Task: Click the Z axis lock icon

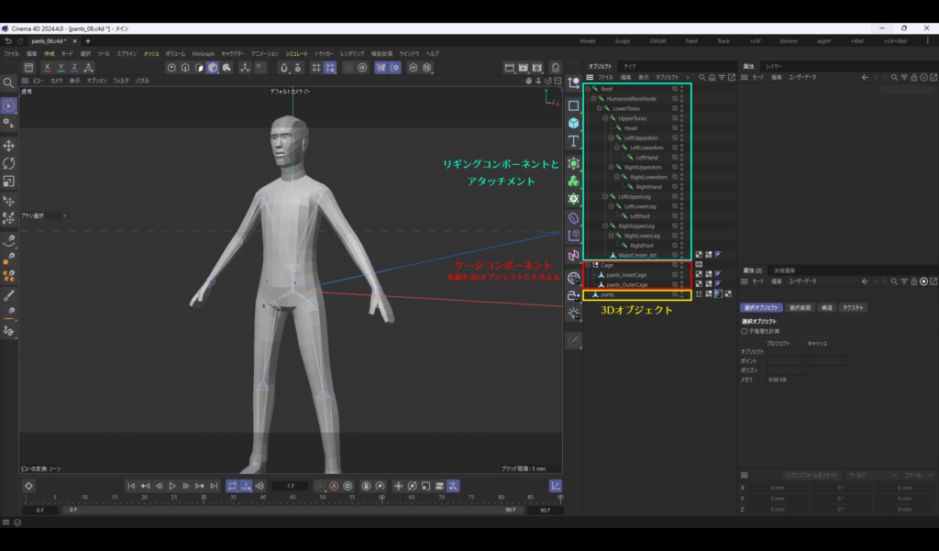Action: click(x=74, y=67)
